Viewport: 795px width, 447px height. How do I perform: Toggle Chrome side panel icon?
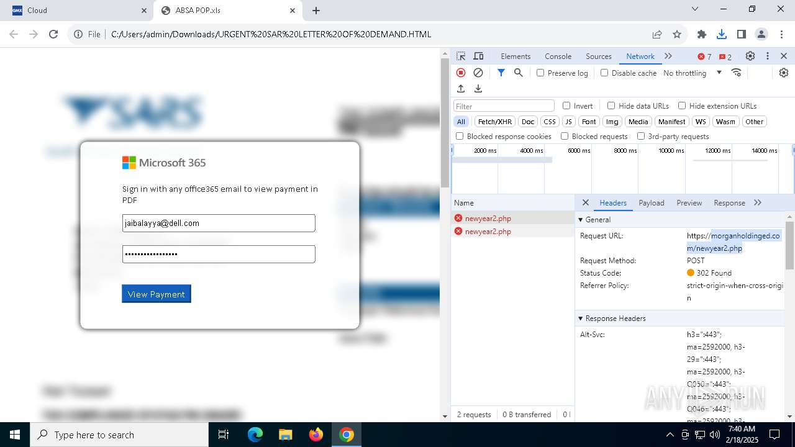[742, 34]
